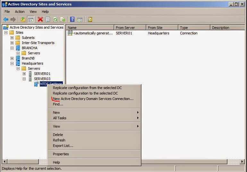Image resolution: width=247 pixels, height=172 pixels.
Task: Click the Sites folder icon
Action: [x=12, y=32]
